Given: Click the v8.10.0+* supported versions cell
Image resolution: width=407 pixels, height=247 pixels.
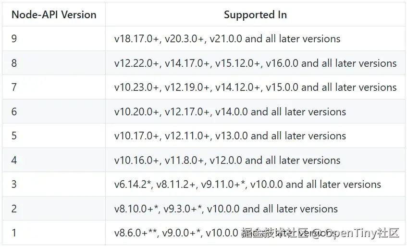Looking at the screenshot, I should click(255, 209).
